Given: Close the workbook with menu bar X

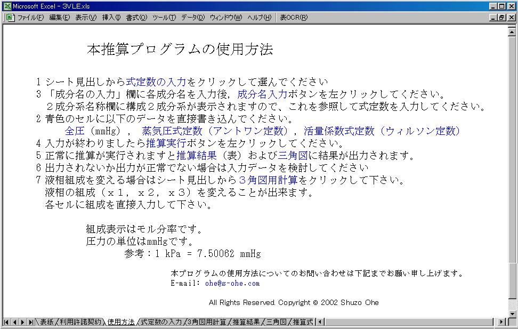Looking at the screenshot, I should [511, 18].
